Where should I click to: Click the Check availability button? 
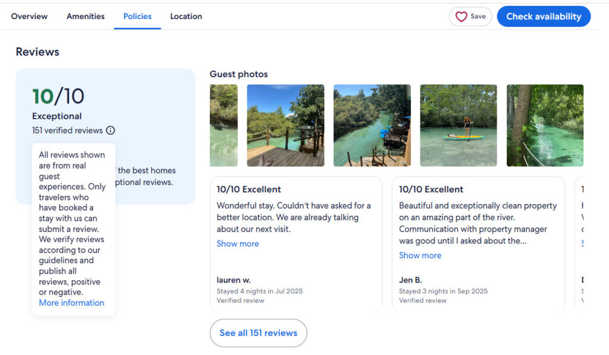pos(543,16)
